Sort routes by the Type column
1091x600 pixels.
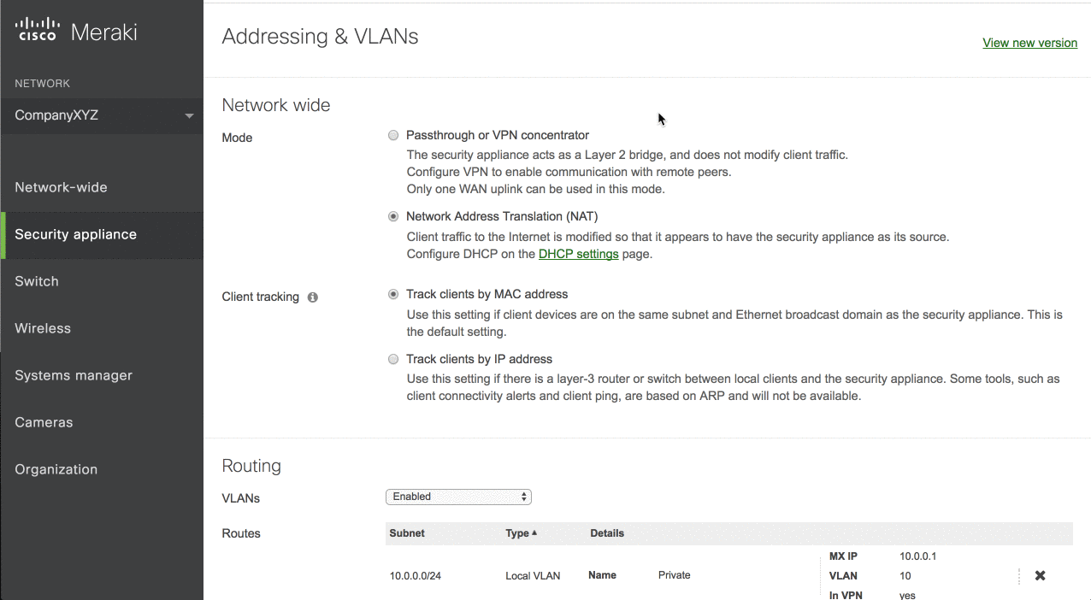[521, 532]
